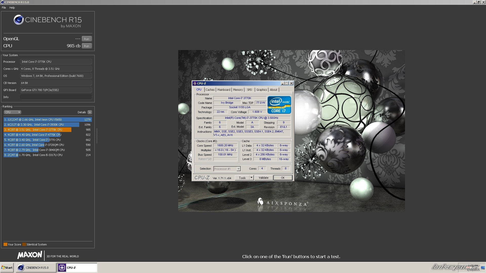Select ranking row Core i7-3930K CPU
The width and height of the screenshot is (486, 273).
coord(48,125)
